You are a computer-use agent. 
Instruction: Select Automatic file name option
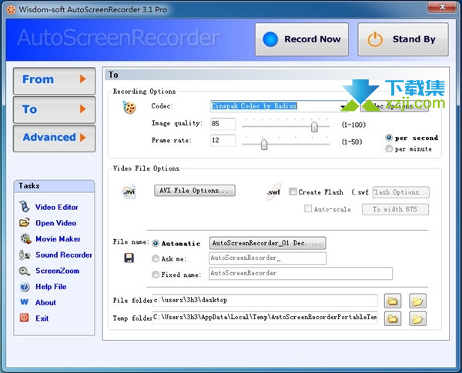click(x=156, y=244)
